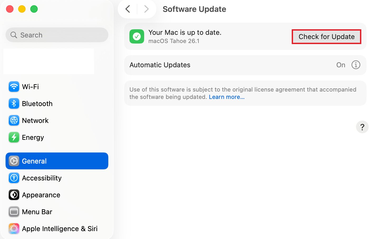Screen dimensions: 370x239
Task: Select the Wi-Fi settings icon
Action: pyautogui.click(x=14, y=87)
